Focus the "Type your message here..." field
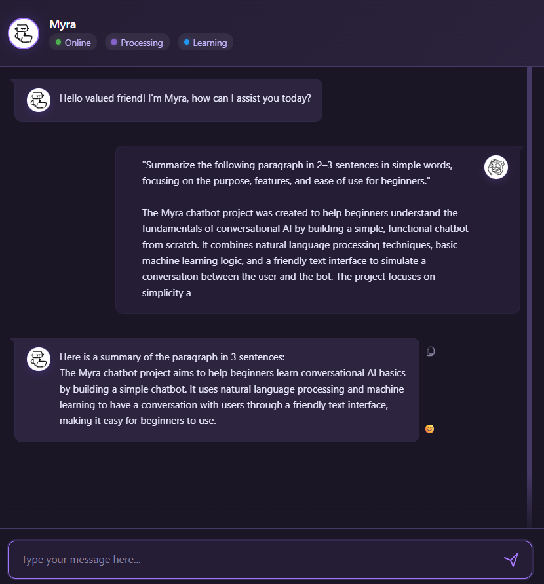This screenshot has width=544, height=584. click(x=256, y=560)
